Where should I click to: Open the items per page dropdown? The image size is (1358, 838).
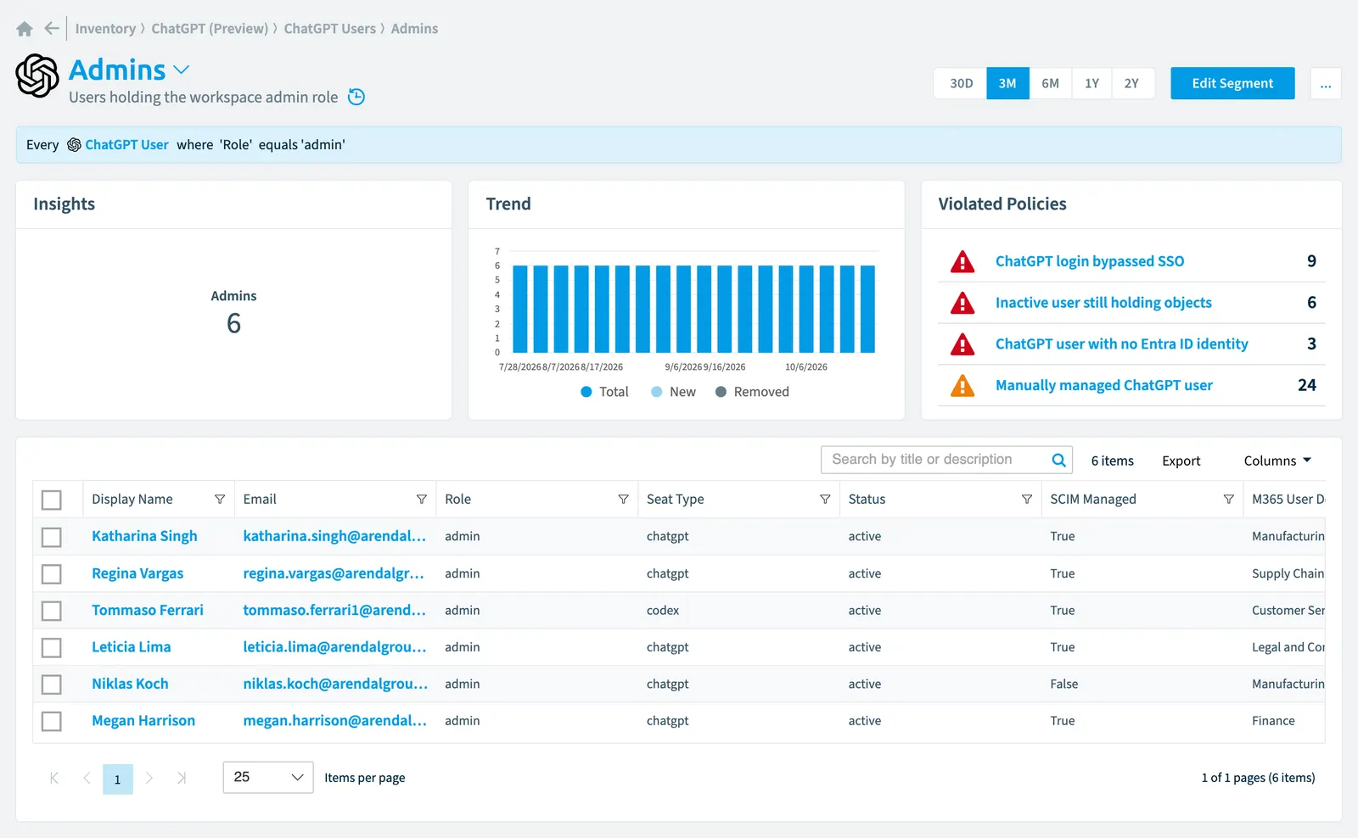pyautogui.click(x=268, y=777)
